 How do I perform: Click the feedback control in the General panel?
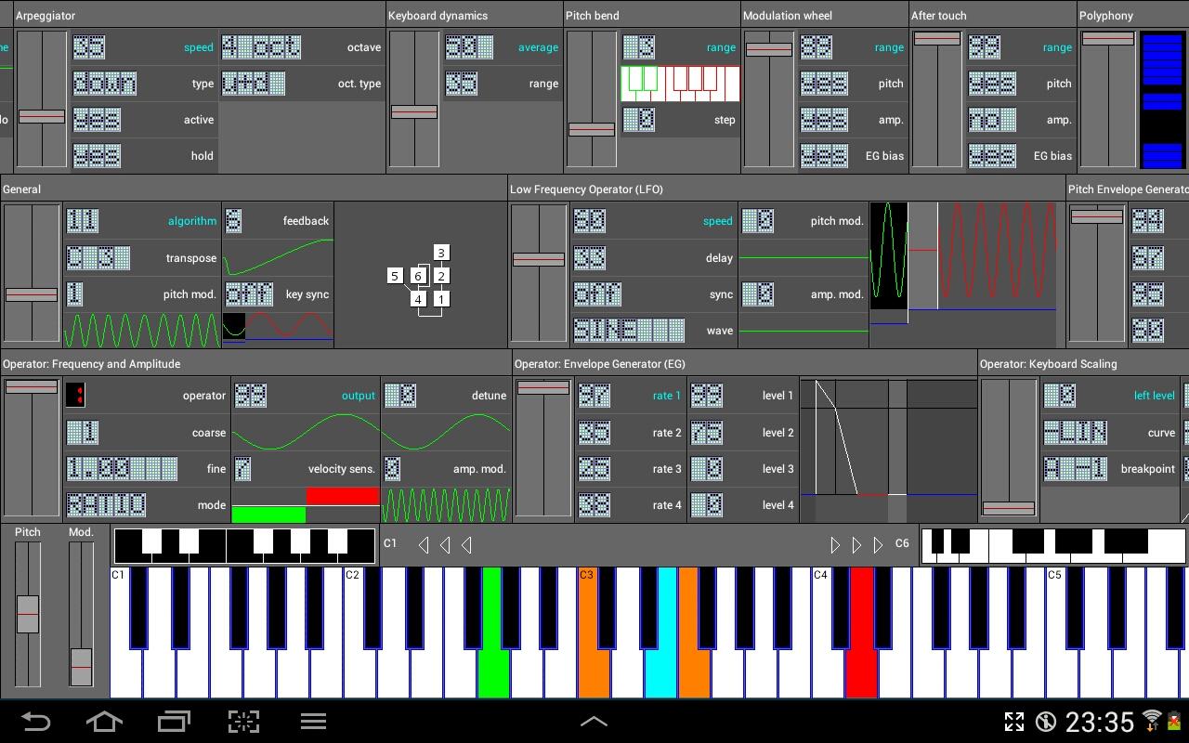233,220
